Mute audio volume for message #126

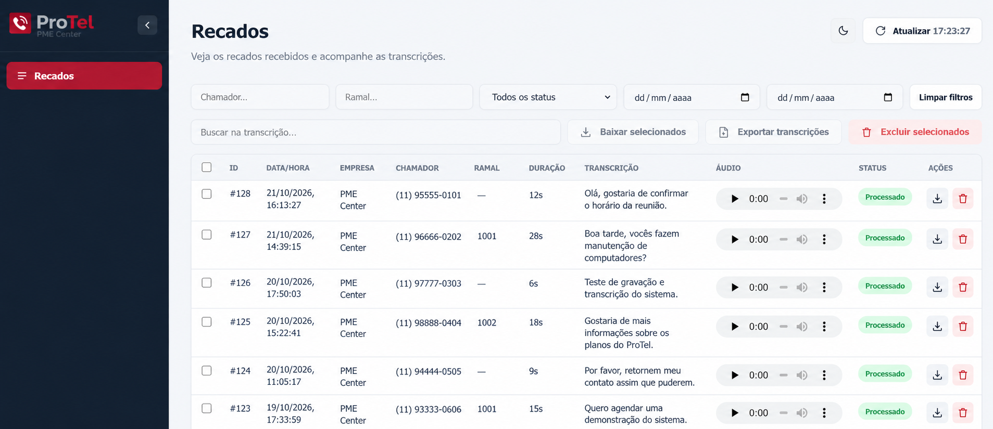click(x=802, y=287)
